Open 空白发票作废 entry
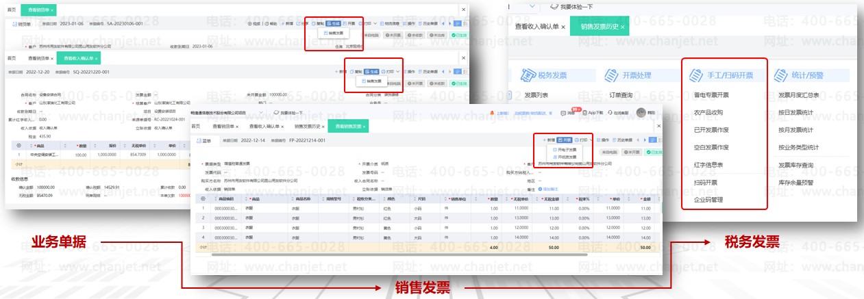This screenshot has width=864, height=299. pyautogui.click(x=711, y=147)
